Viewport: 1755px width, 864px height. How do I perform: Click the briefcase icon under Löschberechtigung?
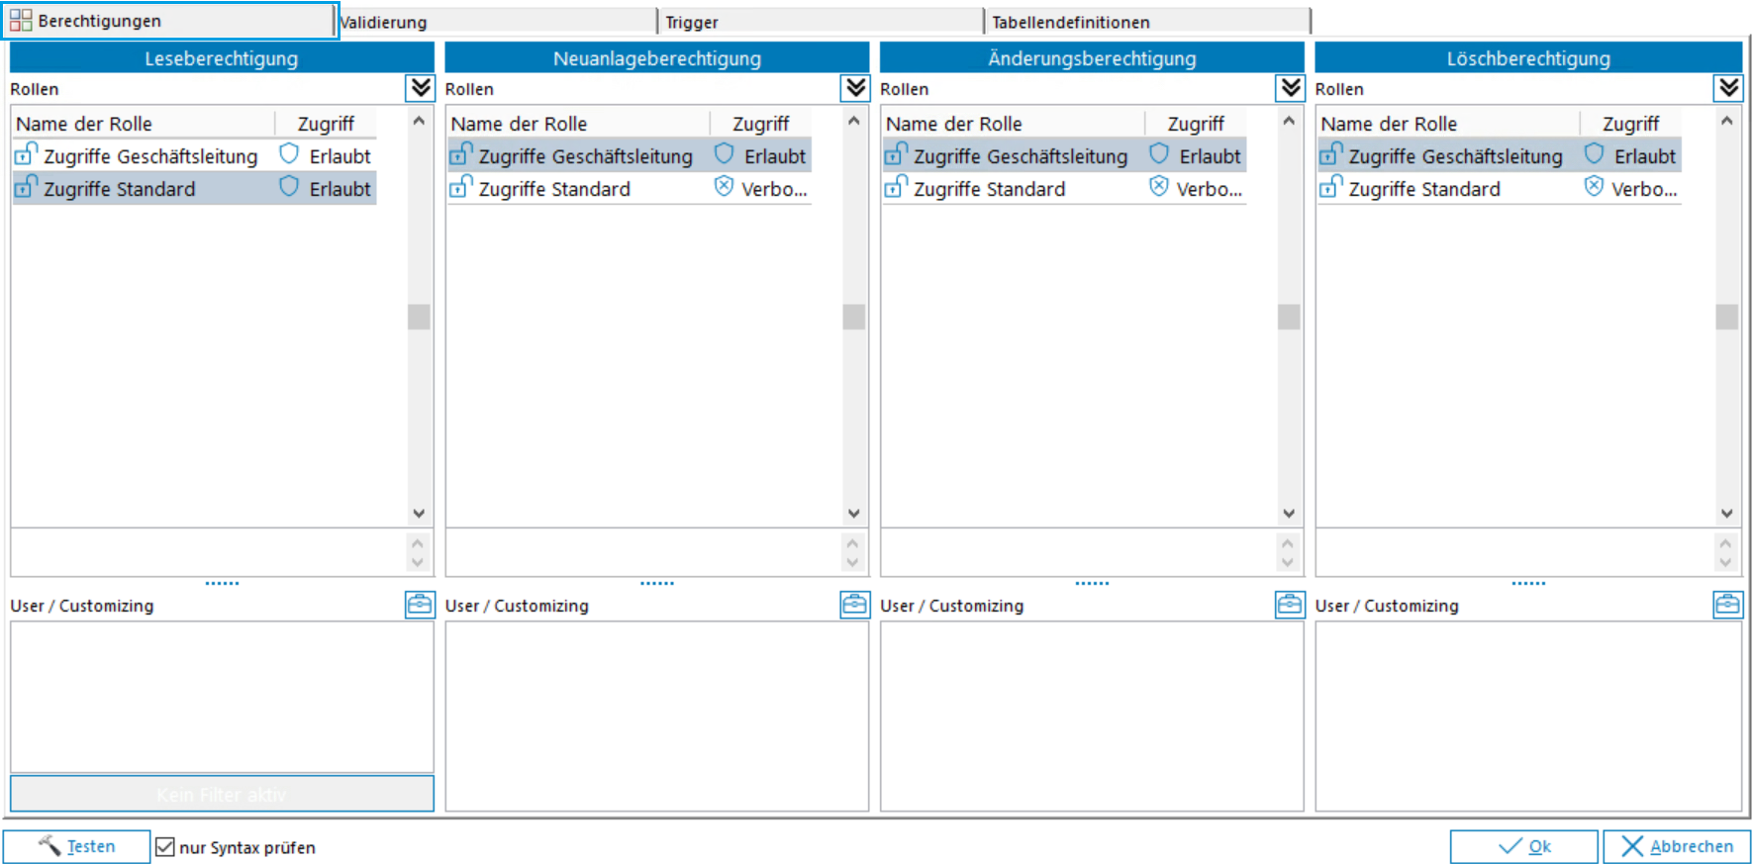coord(1727,605)
